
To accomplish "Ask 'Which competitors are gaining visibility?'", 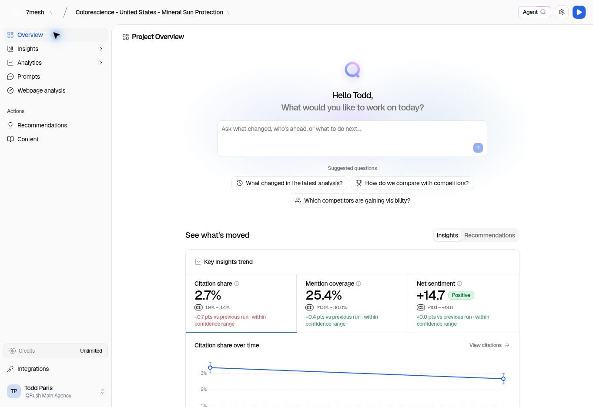I will (352, 200).
